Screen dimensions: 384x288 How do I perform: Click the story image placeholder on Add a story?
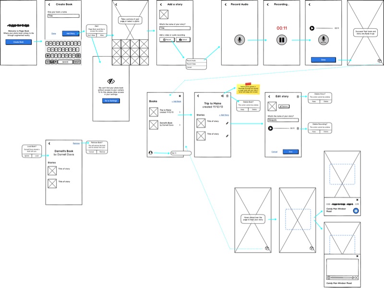[x=164, y=14]
